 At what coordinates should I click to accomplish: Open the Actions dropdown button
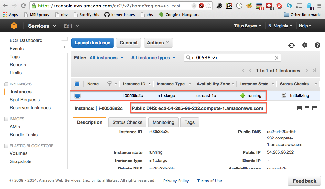158,43
